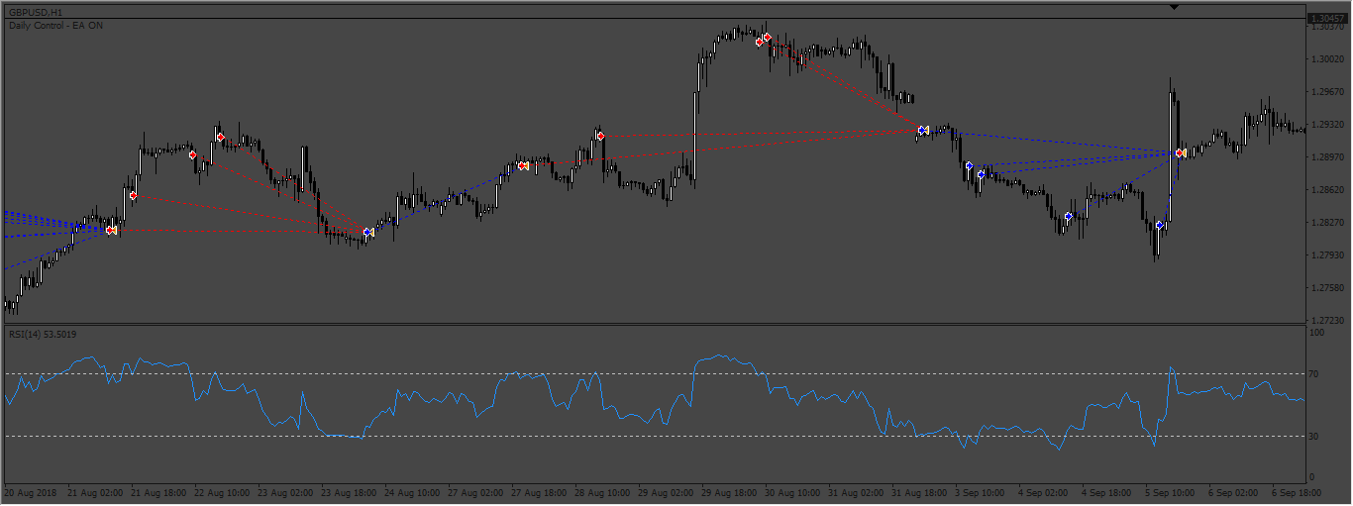Select the blue buy arrow near 4 Sep 02:00
This screenshot has height=506, width=1353.
1068,216
